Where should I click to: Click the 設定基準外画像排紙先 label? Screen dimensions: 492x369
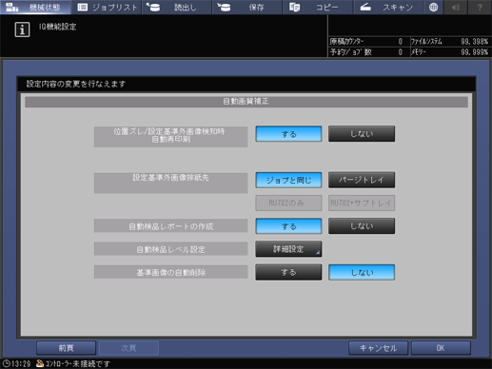(170, 183)
